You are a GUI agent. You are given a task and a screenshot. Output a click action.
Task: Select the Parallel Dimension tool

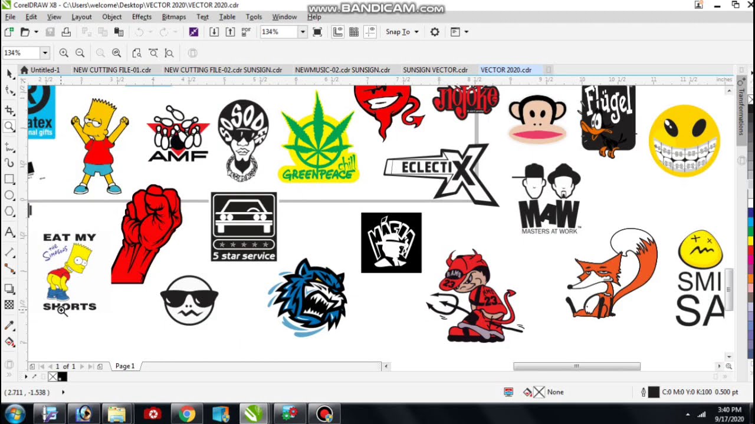point(9,252)
